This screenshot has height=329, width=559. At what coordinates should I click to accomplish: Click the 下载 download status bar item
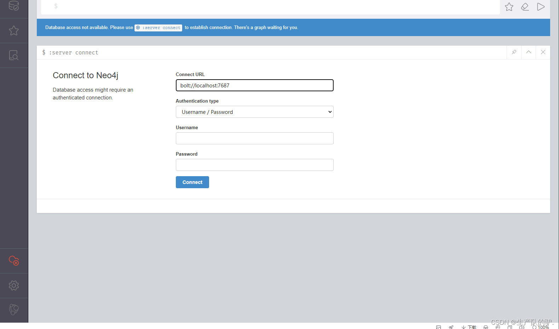click(x=469, y=327)
